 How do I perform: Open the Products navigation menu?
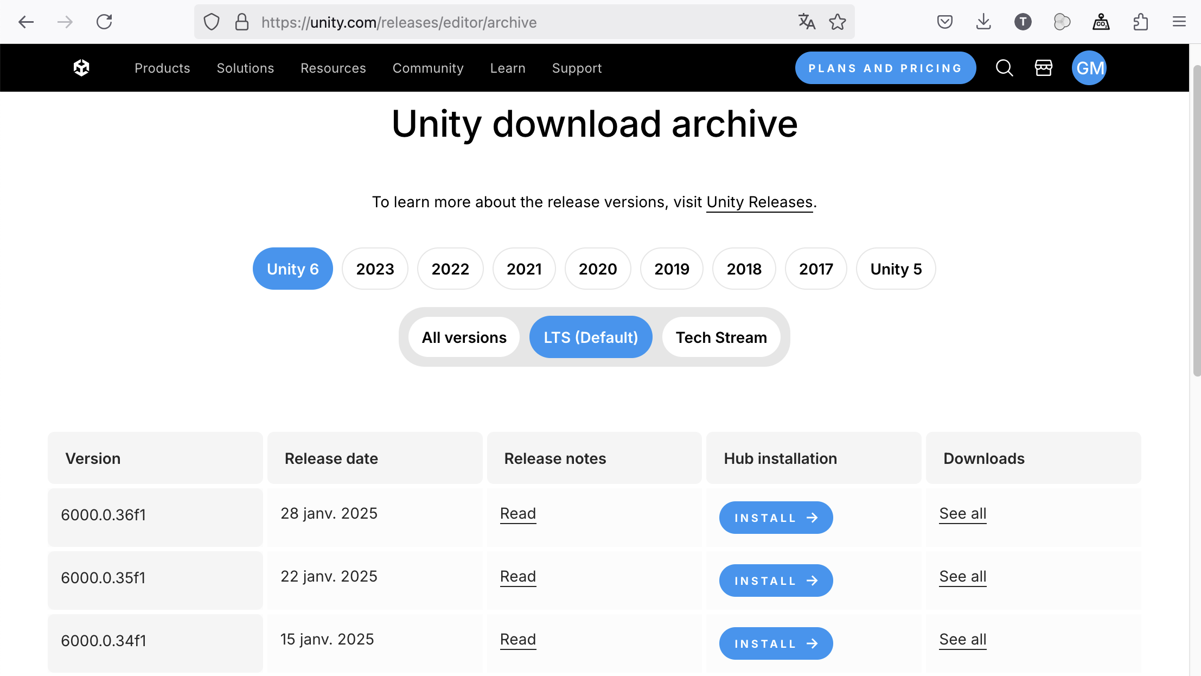(162, 68)
